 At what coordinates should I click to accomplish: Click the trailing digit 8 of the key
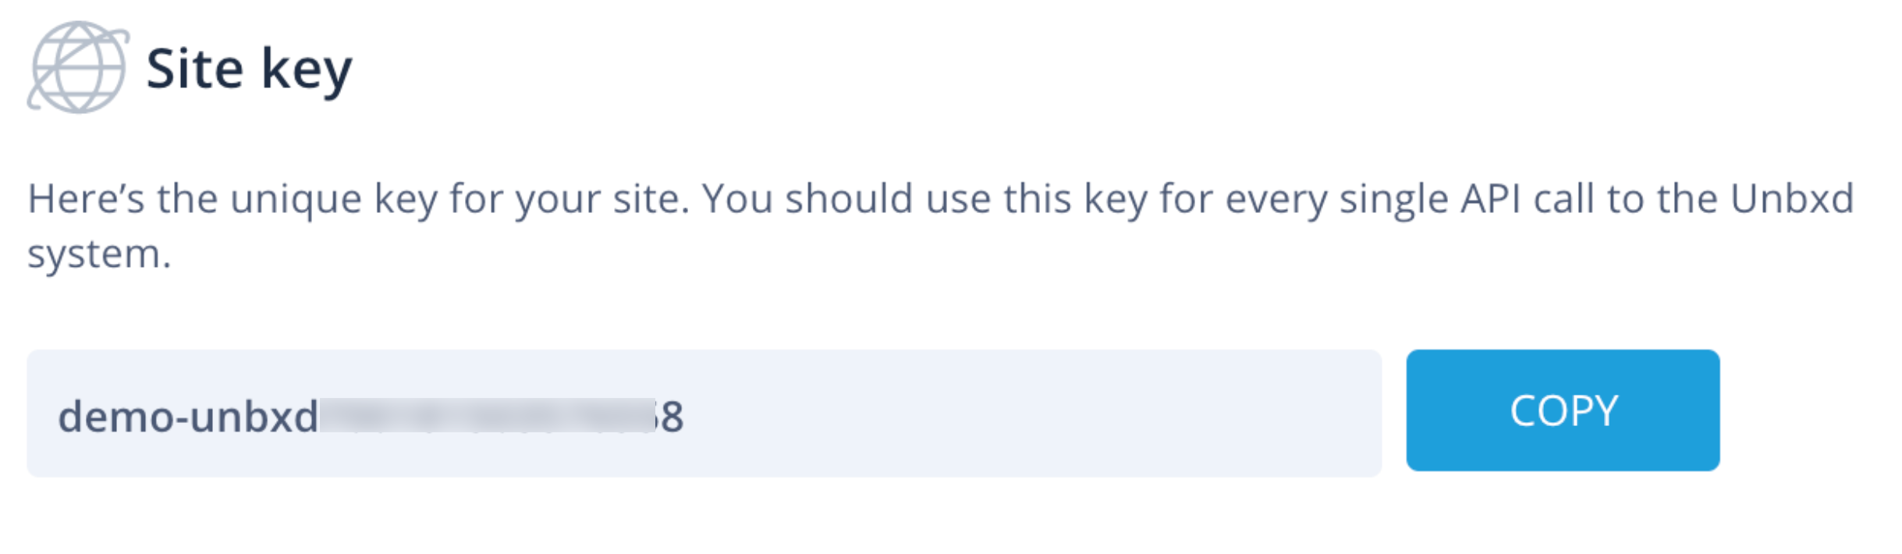pyautogui.click(x=672, y=417)
